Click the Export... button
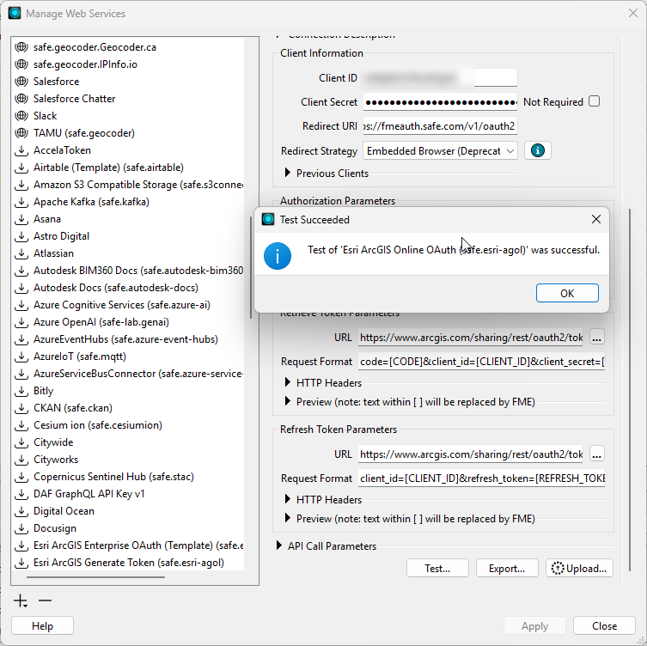 click(x=507, y=569)
